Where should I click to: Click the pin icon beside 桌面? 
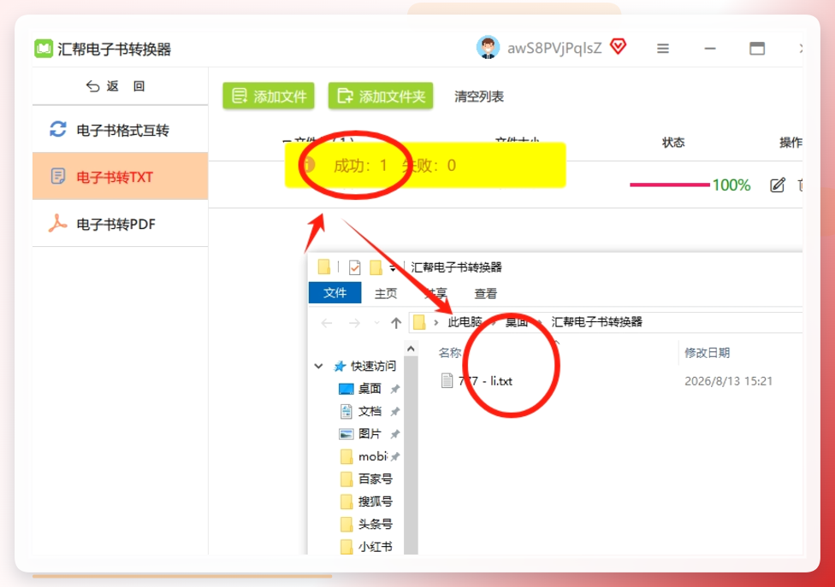394,390
